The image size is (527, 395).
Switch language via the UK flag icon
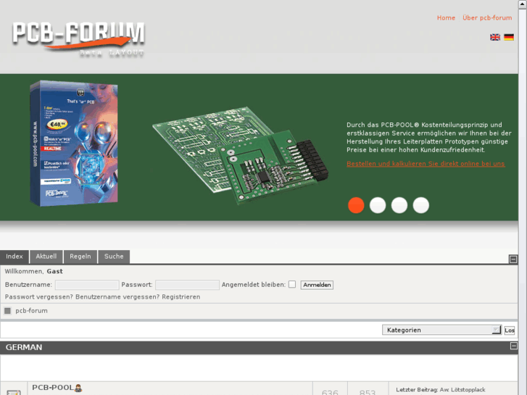[x=494, y=37]
